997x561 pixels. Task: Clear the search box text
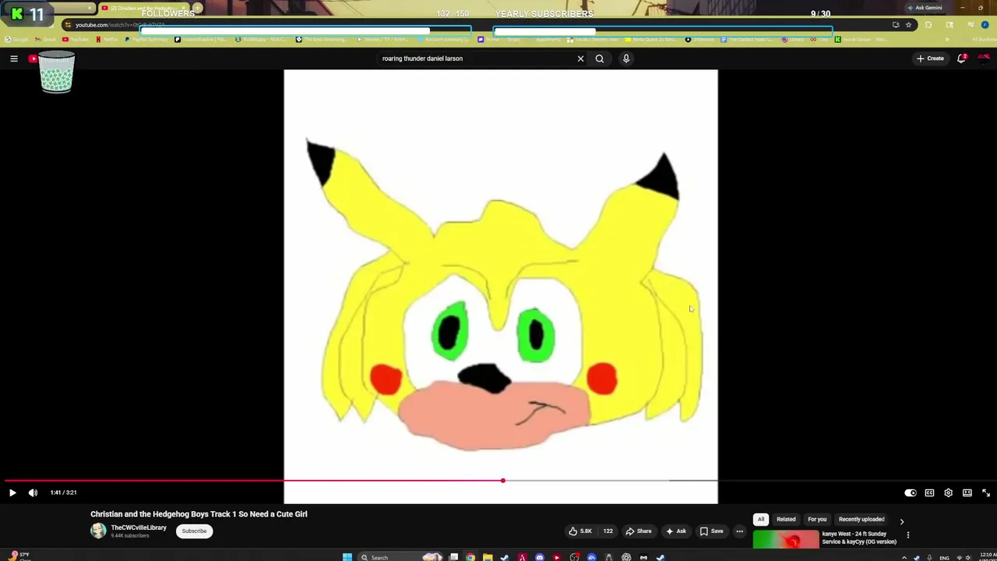580,58
